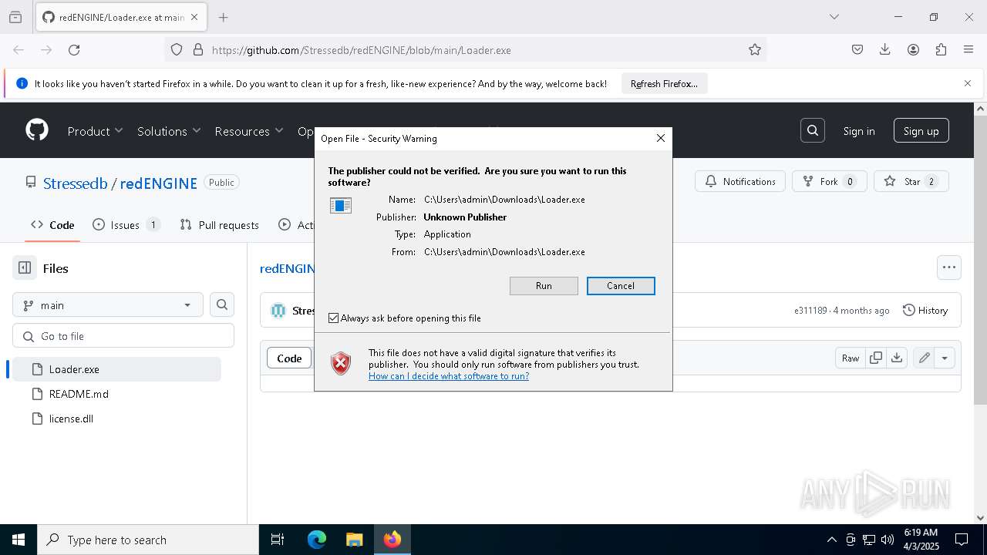
Task: Select the redENGINE/Loader.exe browser tab
Action: click(121, 17)
